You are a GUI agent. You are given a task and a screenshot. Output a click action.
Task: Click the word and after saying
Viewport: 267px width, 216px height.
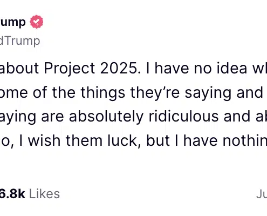tap(250, 92)
